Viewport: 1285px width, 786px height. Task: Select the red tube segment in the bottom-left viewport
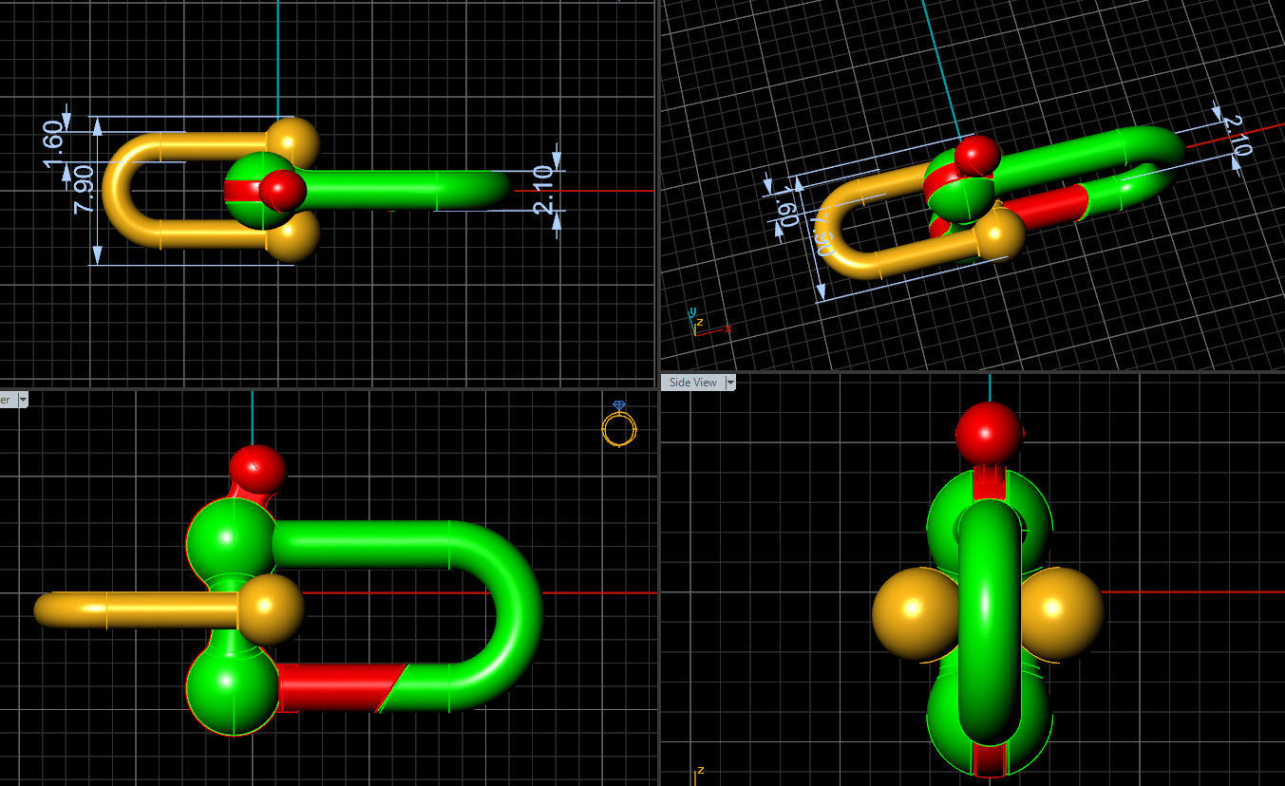[339, 687]
